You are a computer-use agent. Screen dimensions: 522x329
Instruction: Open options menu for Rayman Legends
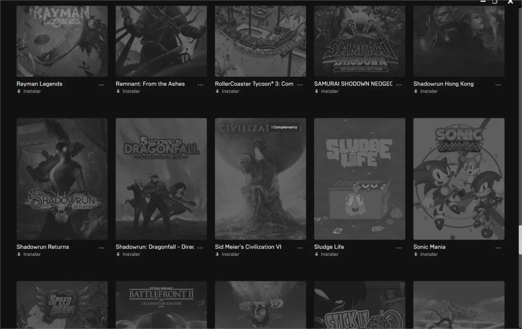coord(101,85)
